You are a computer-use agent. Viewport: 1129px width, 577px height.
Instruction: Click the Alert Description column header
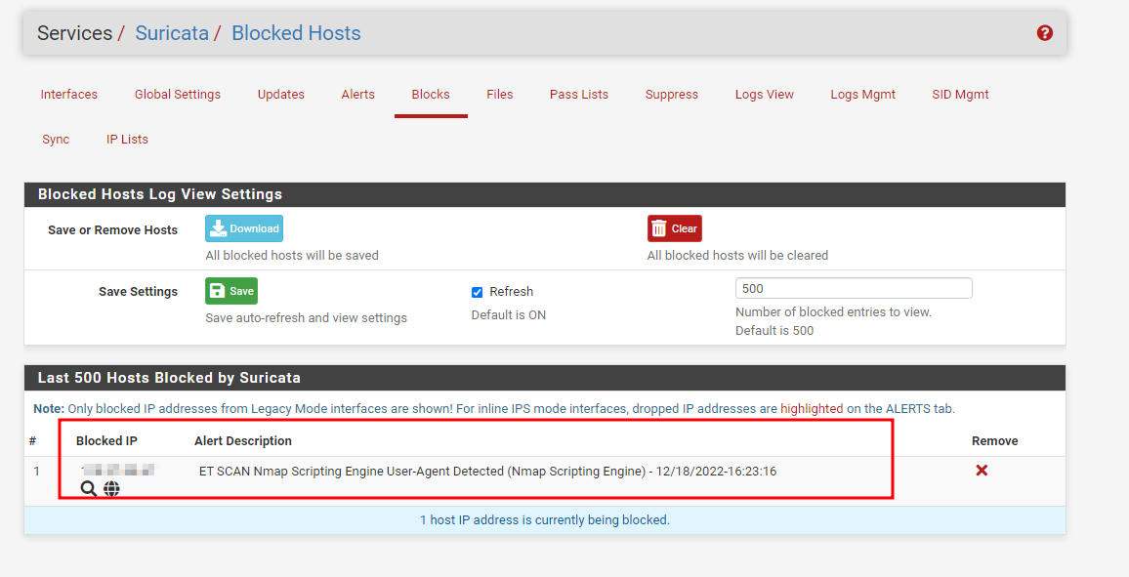pyautogui.click(x=242, y=441)
